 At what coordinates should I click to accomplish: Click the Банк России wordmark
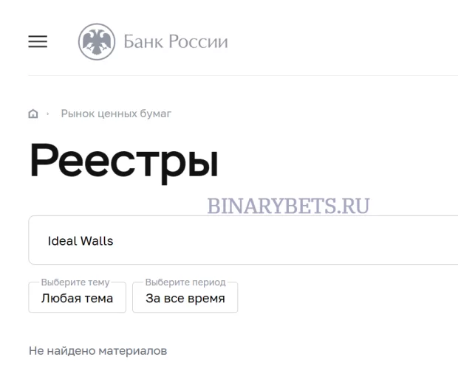(176, 42)
